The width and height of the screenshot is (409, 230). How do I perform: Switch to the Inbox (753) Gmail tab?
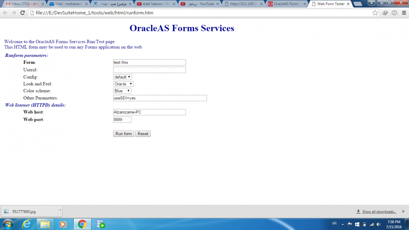click(23, 4)
